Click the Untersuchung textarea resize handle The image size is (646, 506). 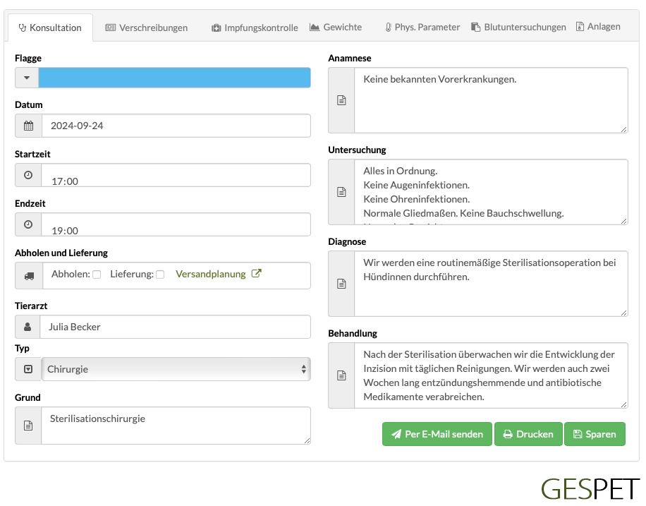[623, 221]
